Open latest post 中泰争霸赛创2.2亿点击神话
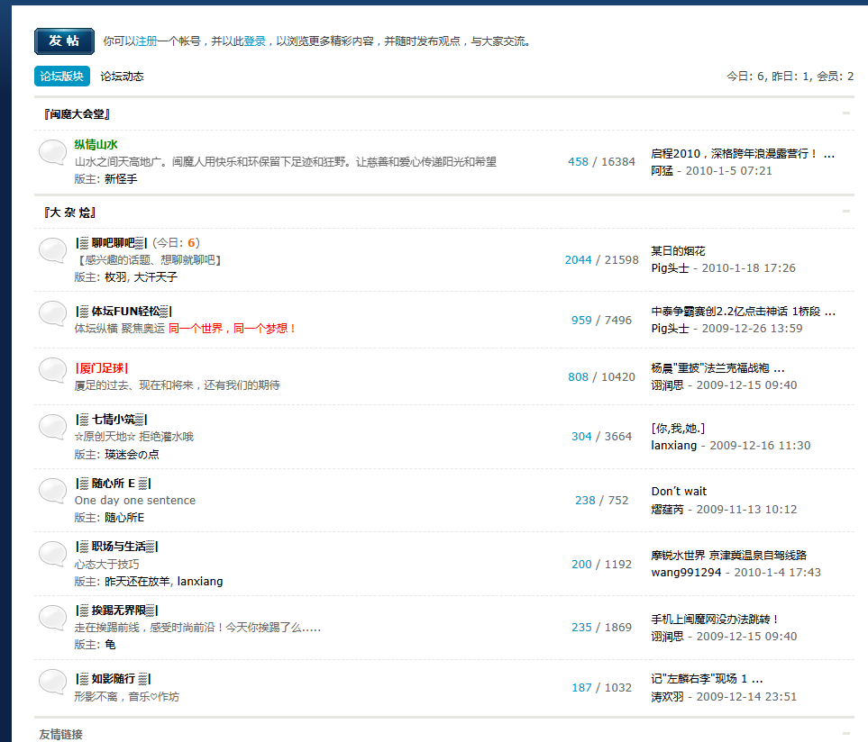Viewport: 868px width, 742px height. tap(743, 312)
